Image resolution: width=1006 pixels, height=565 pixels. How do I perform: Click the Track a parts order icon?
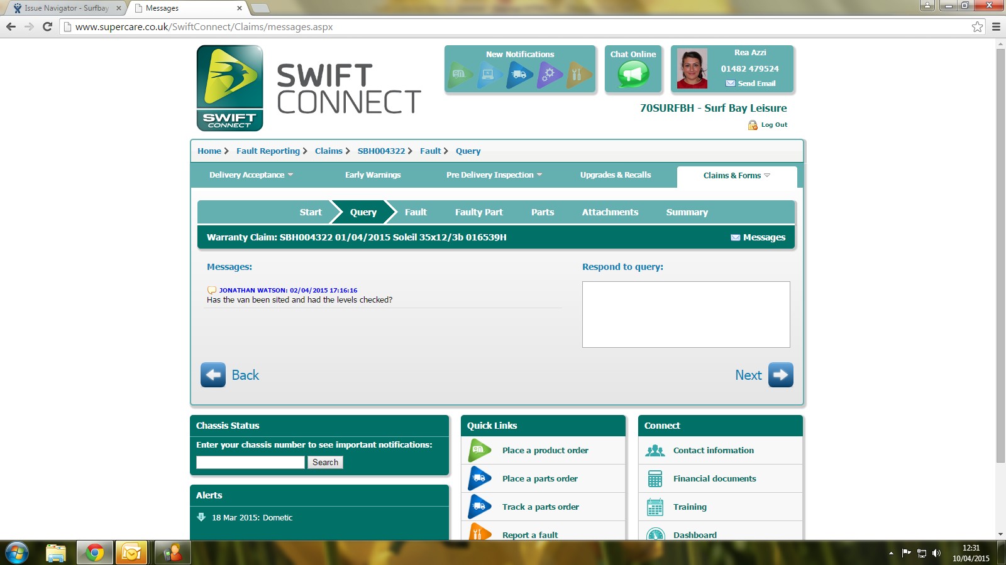pos(480,507)
